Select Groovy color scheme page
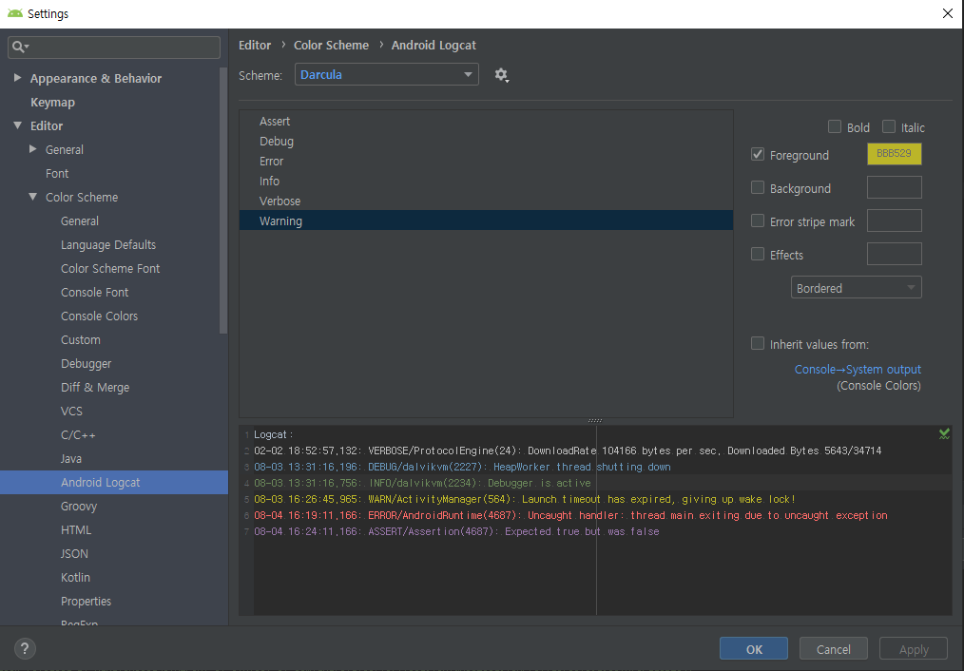This screenshot has height=671, width=964. (x=79, y=507)
